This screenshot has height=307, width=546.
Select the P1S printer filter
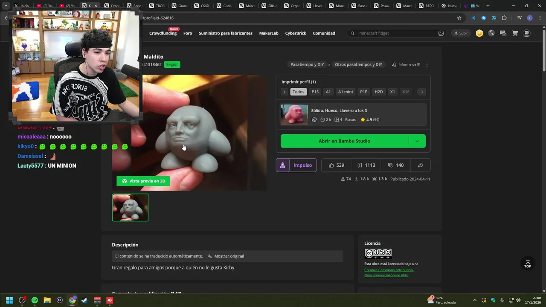[x=315, y=92]
